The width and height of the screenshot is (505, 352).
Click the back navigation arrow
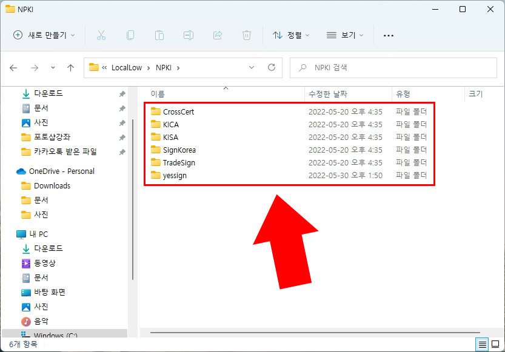pos(13,67)
